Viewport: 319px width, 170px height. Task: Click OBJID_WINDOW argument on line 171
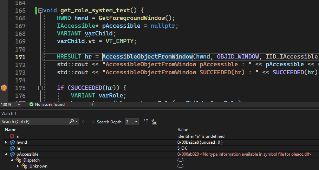(x=238, y=56)
